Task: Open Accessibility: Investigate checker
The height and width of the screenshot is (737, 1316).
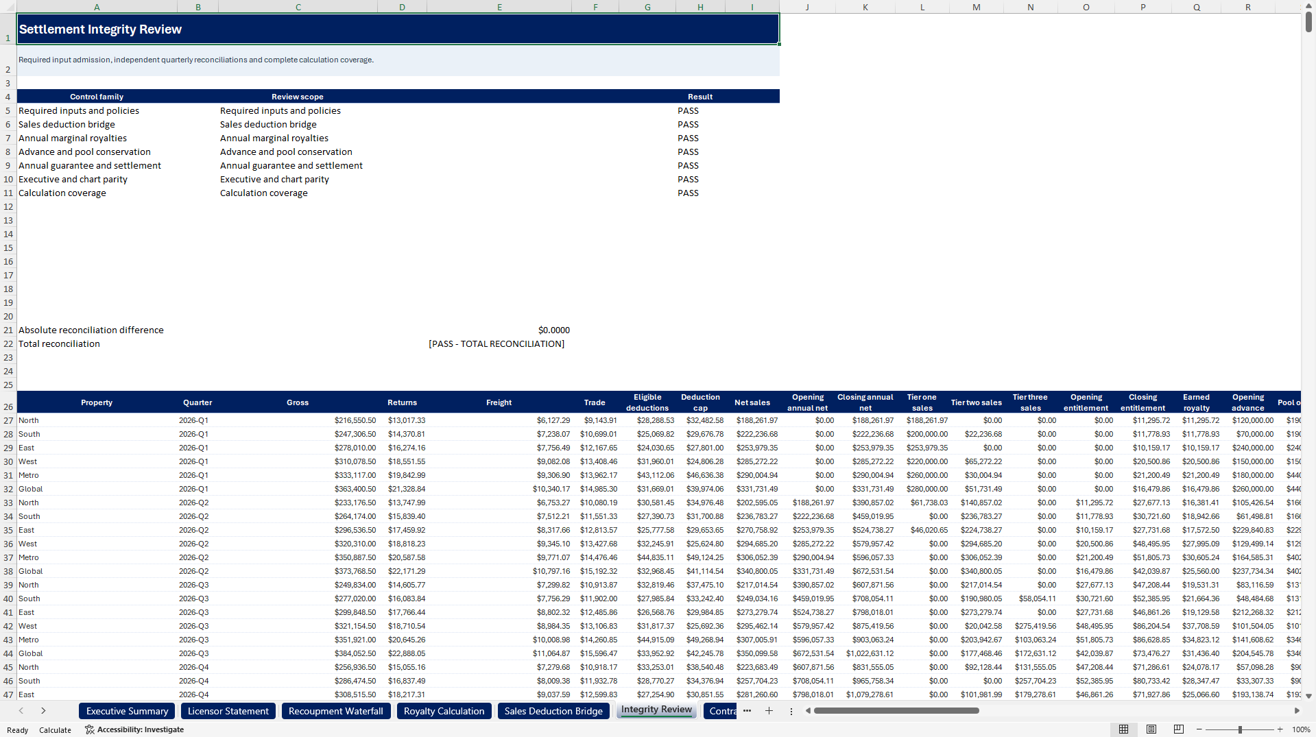Action: pos(134,729)
